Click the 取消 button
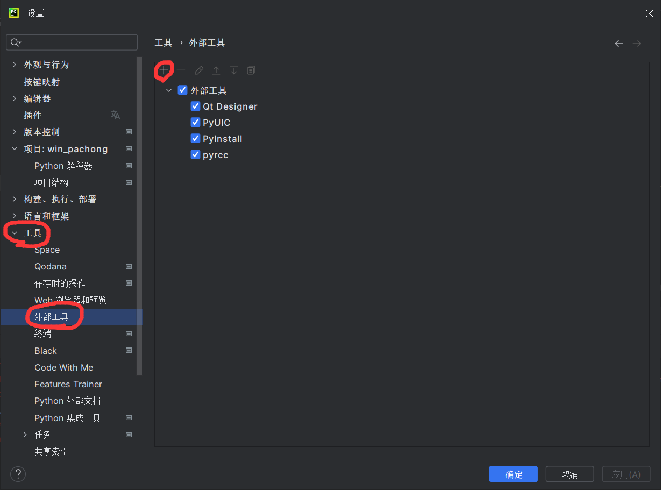 click(x=570, y=474)
